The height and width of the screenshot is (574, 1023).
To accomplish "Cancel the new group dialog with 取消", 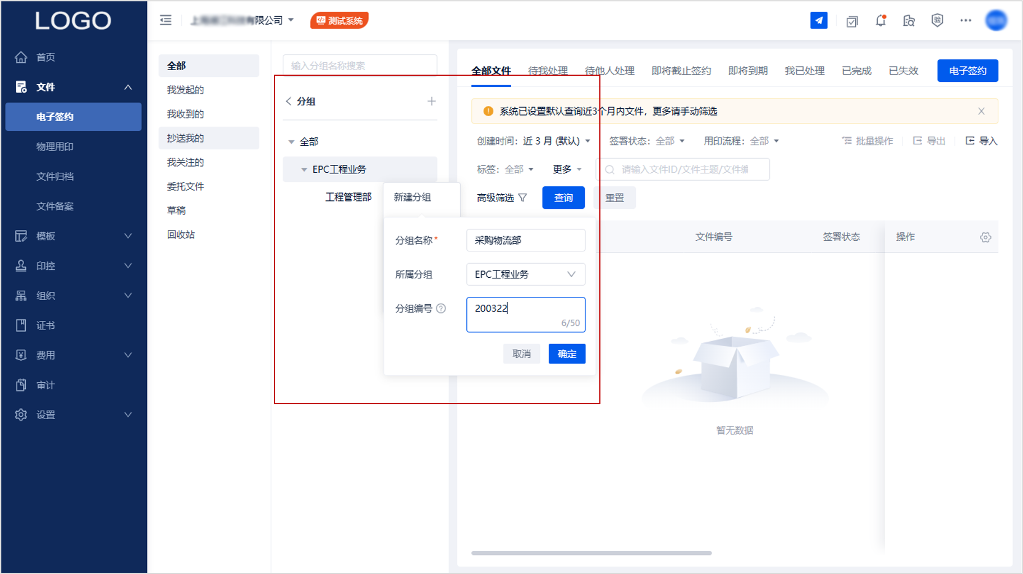I will [x=521, y=354].
